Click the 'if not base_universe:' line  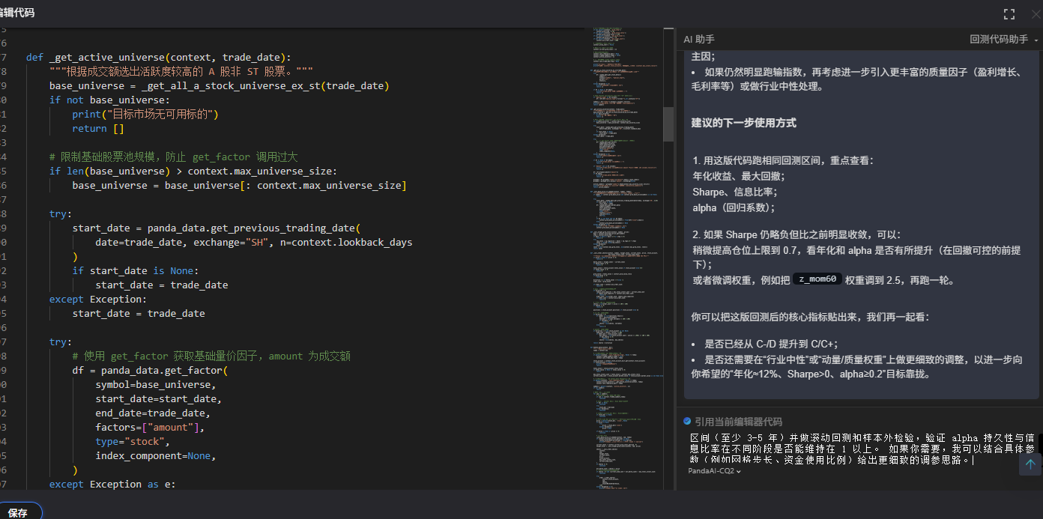click(109, 100)
